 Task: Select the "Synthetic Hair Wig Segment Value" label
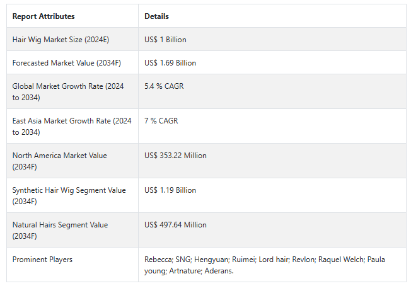click(69, 195)
